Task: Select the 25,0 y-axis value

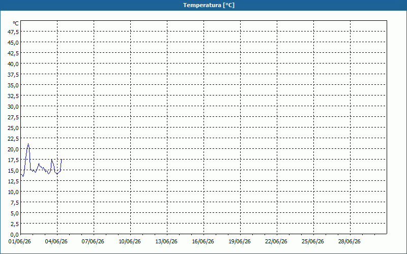Action: (x=14, y=128)
